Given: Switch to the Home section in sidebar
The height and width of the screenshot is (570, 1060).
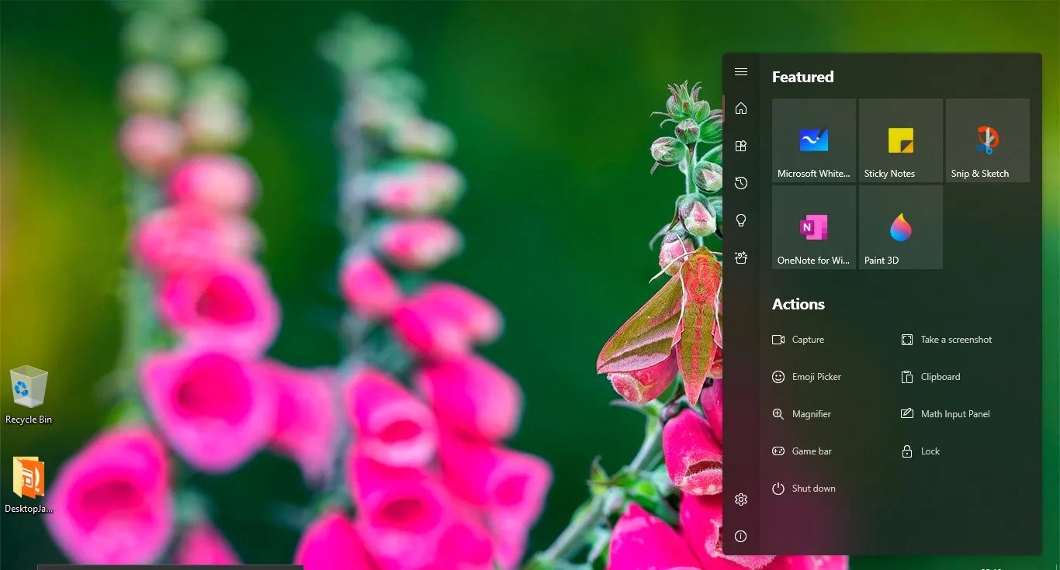Looking at the screenshot, I should point(741,109).
